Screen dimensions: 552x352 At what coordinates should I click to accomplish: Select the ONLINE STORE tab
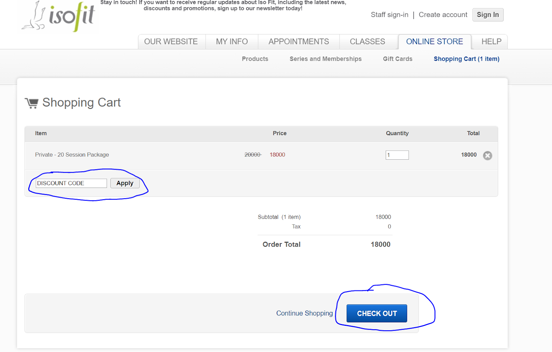(x=434, y=42)
